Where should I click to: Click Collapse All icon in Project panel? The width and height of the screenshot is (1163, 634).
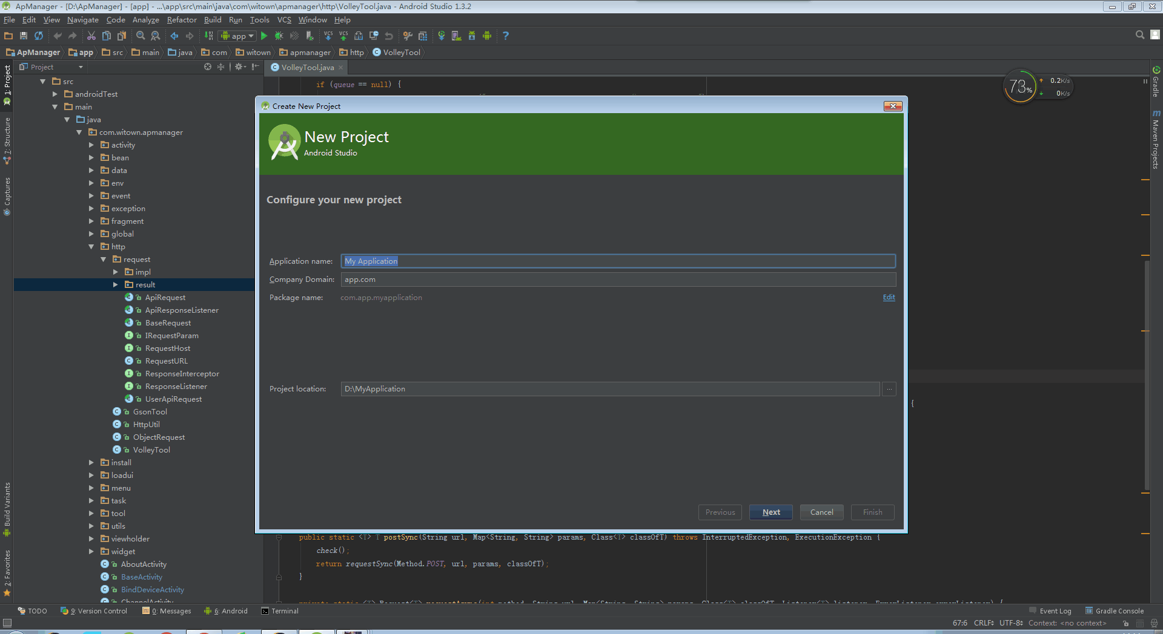pos(220,67)
